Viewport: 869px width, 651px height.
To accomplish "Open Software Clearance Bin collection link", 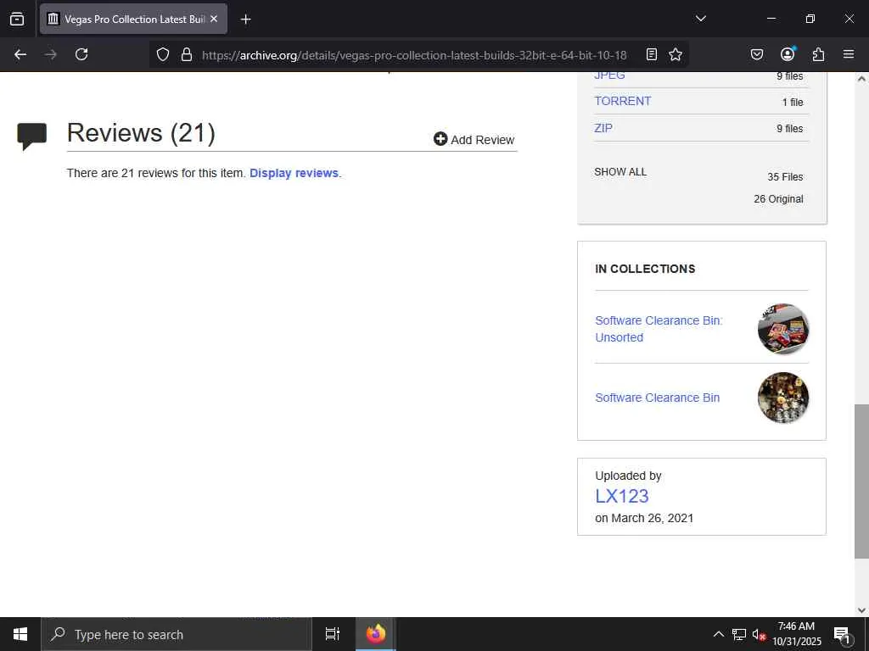I will [658, 398].
